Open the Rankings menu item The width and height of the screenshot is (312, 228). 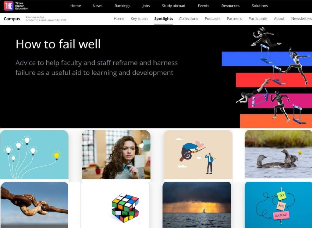(122, 6)
